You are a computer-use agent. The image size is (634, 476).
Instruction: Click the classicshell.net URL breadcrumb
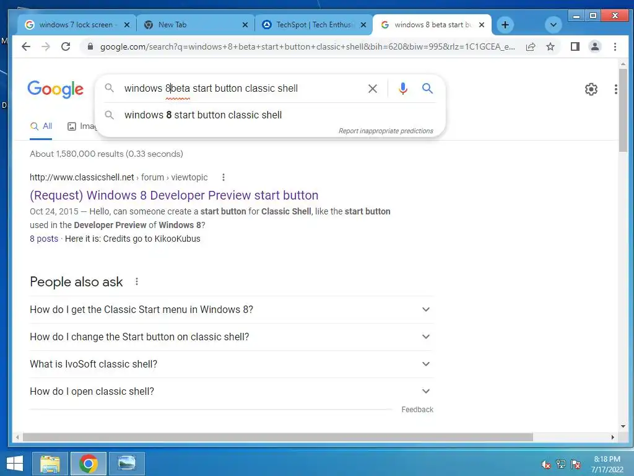click(118, 177)
